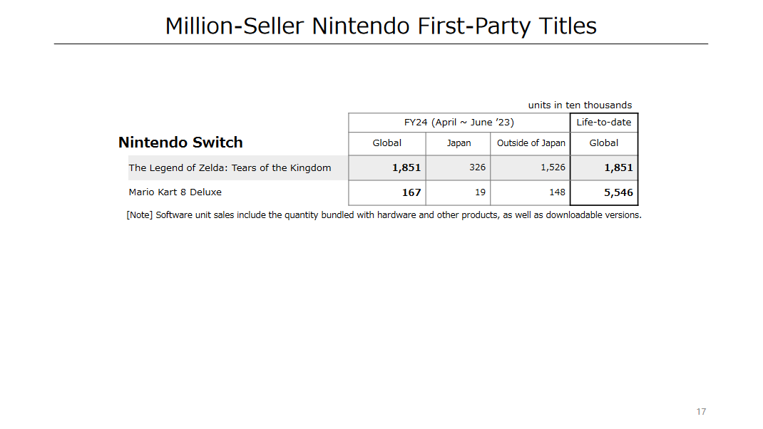Select Mario Kart's Life-to-date value 5,546
Viewport: 763px width, 429px height.
[618, 192]
